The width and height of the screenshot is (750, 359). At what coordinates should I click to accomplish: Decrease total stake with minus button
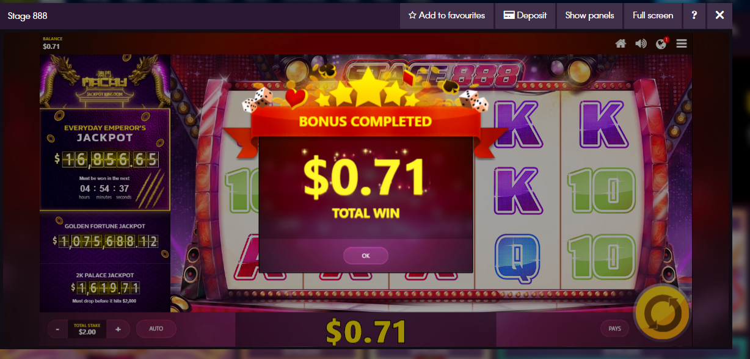point(57,329)
